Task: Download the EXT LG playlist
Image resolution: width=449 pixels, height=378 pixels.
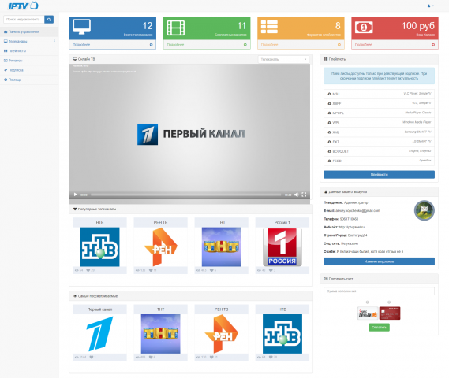Action: pos(379,142)
